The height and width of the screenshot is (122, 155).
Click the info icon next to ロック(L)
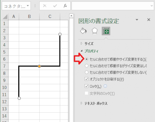tap(105, 86)
